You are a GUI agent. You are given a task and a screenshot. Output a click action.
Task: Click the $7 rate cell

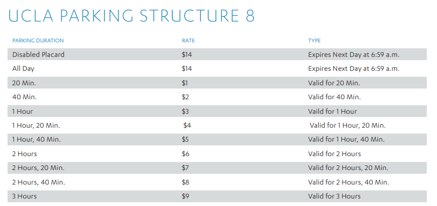[x=185, y=168]
